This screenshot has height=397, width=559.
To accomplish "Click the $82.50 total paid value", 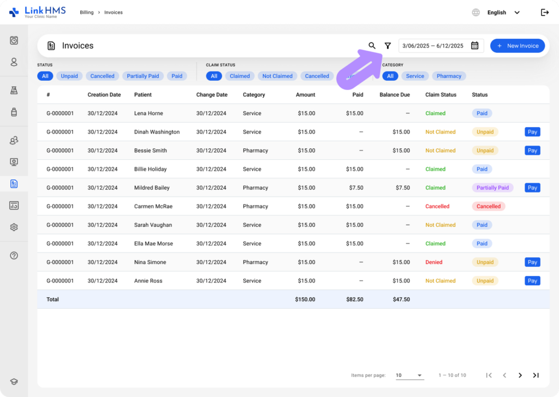I will click(x=355, y=299).
